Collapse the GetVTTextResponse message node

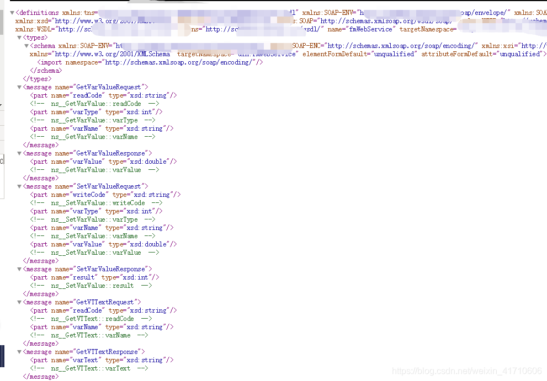tap(19, 352)
